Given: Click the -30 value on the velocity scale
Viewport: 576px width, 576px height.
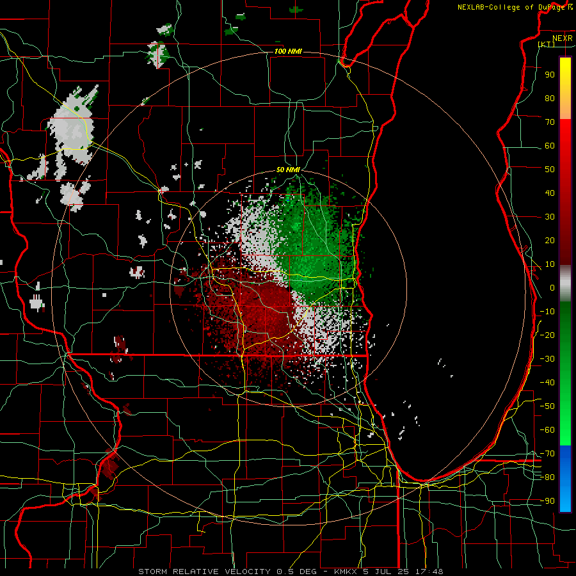Looking at the screenshot, I should tap(547, 359).
